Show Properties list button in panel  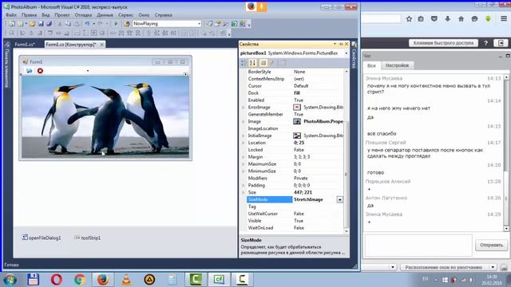coord(263,62)
